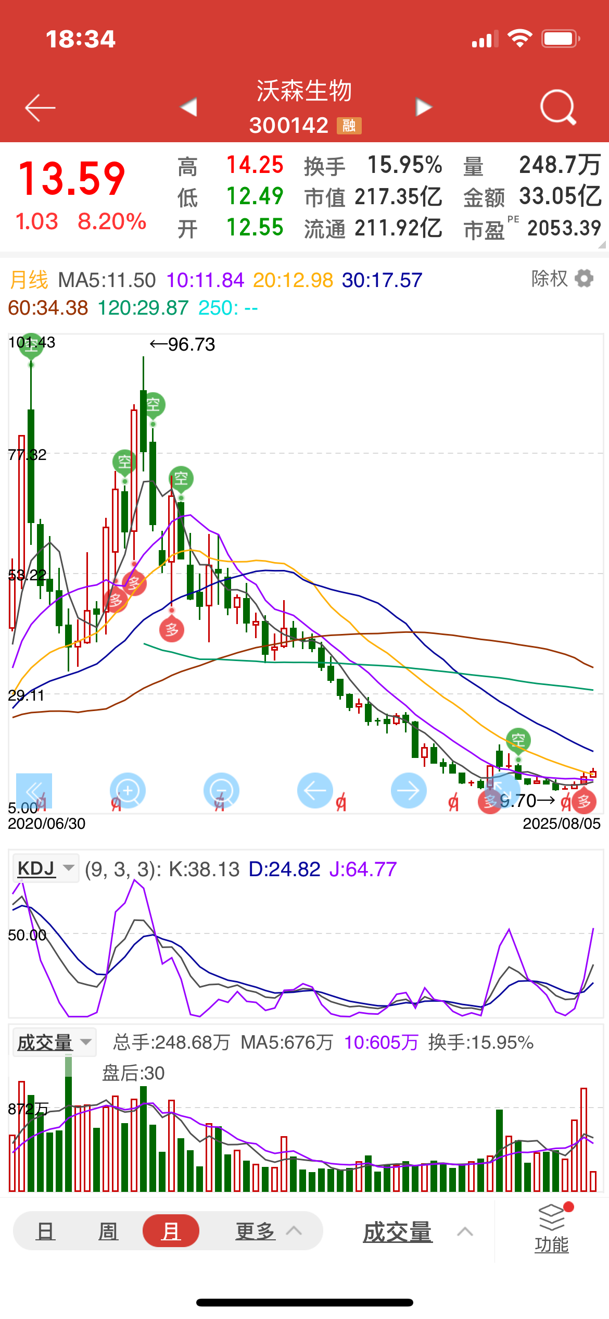Open the 成交量 indicator dropdown in panel
Image resolution: width=609 pixels, height=1319 pixels.
(x=54, y=1042)
